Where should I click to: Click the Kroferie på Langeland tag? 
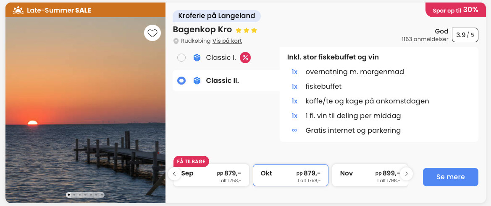pos(217,15)
